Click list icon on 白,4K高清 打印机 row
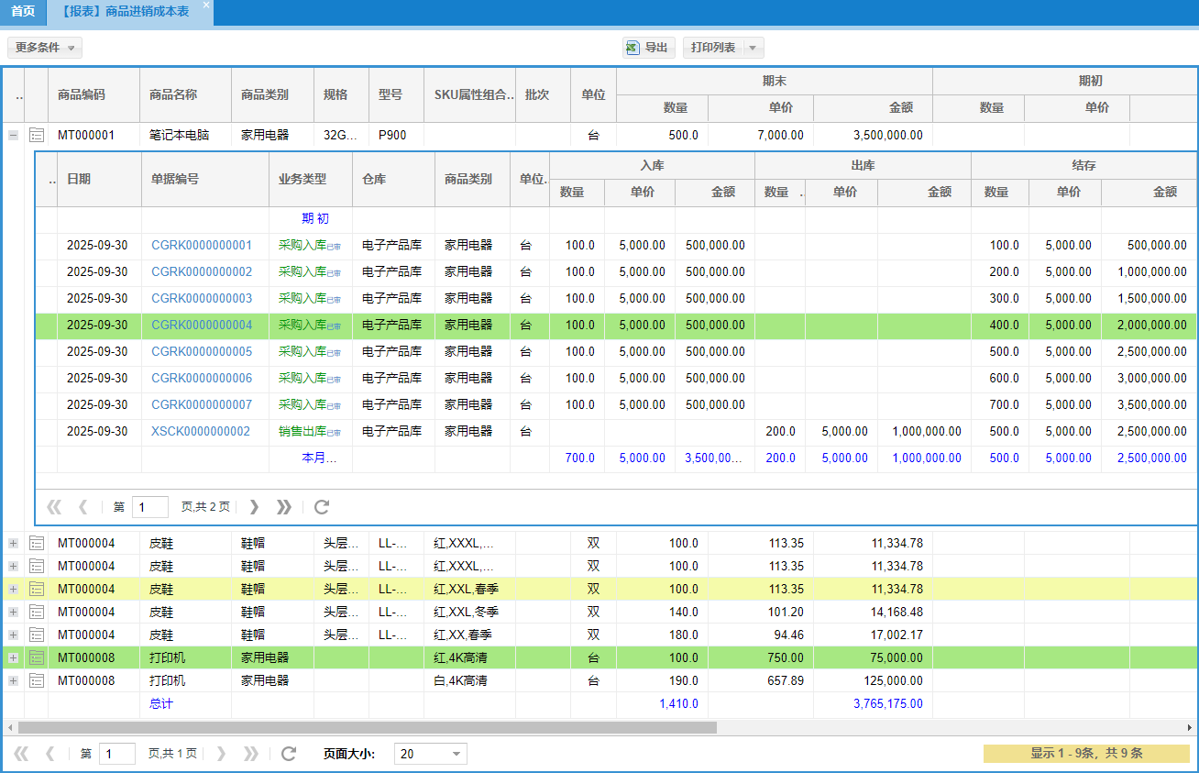This screenshot has height=773, width=1199. pyautogui.click(x=37, y=680)
